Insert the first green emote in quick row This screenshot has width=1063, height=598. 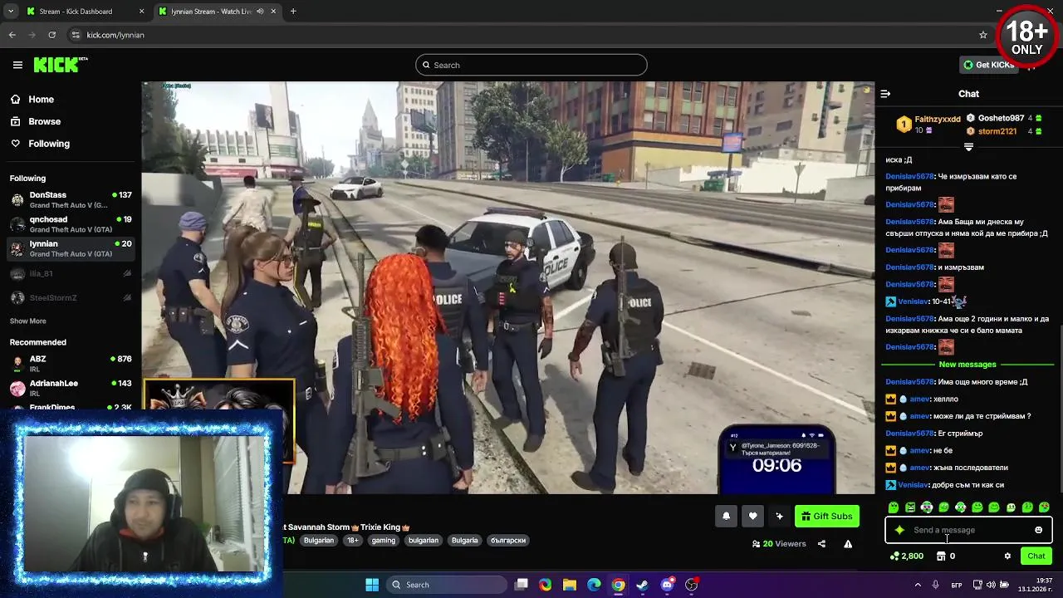point(894,507)
